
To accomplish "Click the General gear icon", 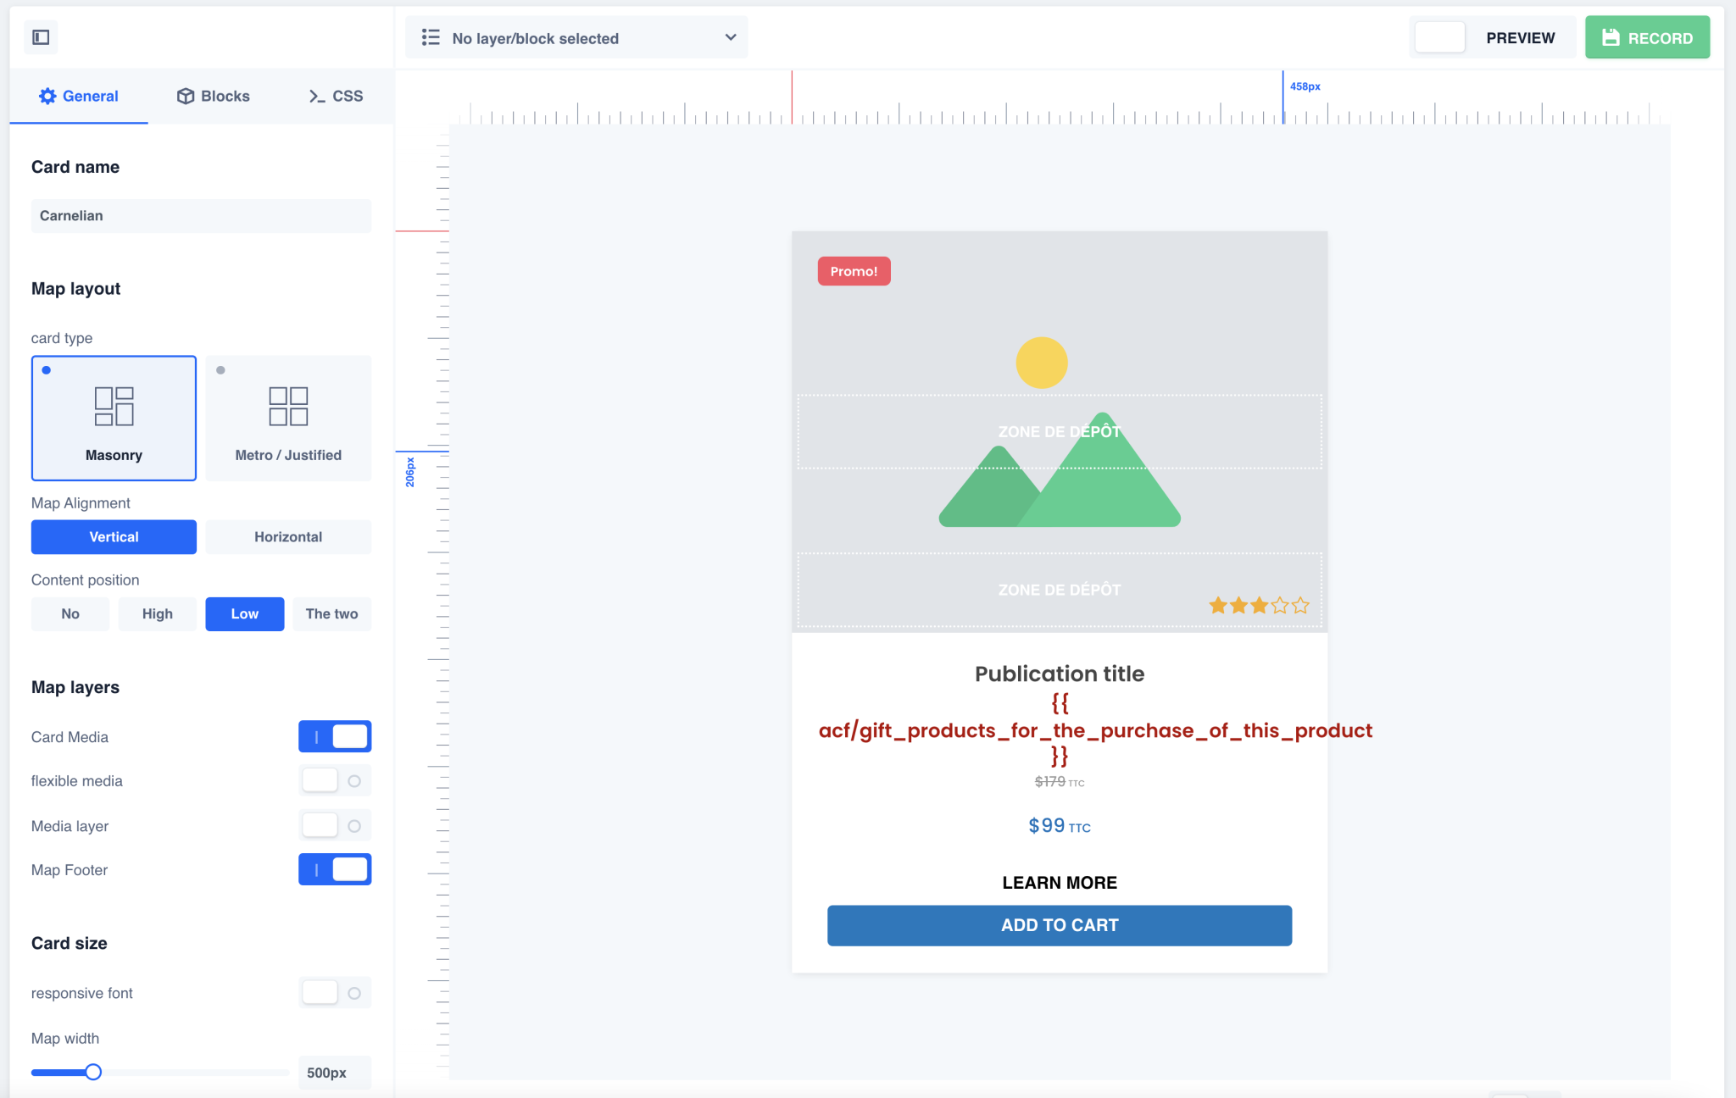I will click(47, 96).
